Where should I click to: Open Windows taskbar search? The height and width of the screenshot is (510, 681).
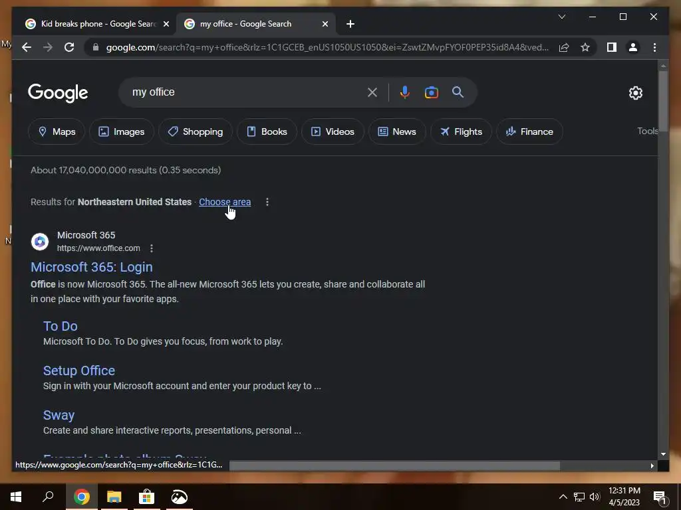tap(48, 497)
